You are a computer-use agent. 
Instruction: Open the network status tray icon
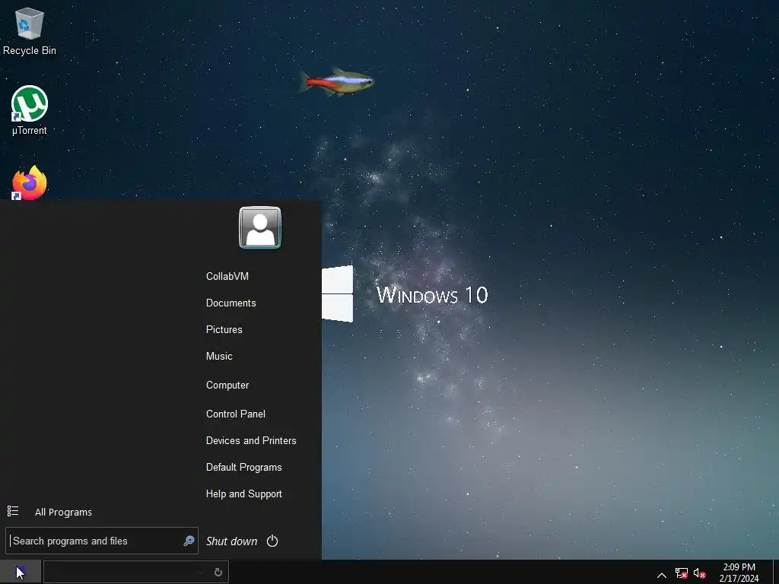point(681,573)
